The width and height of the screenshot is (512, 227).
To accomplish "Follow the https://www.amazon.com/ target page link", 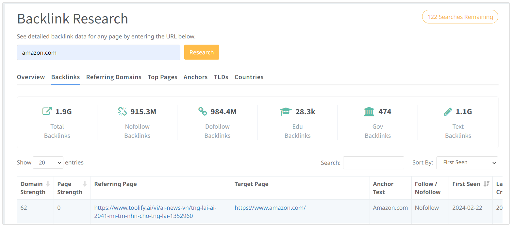I will tap(270, 208).
